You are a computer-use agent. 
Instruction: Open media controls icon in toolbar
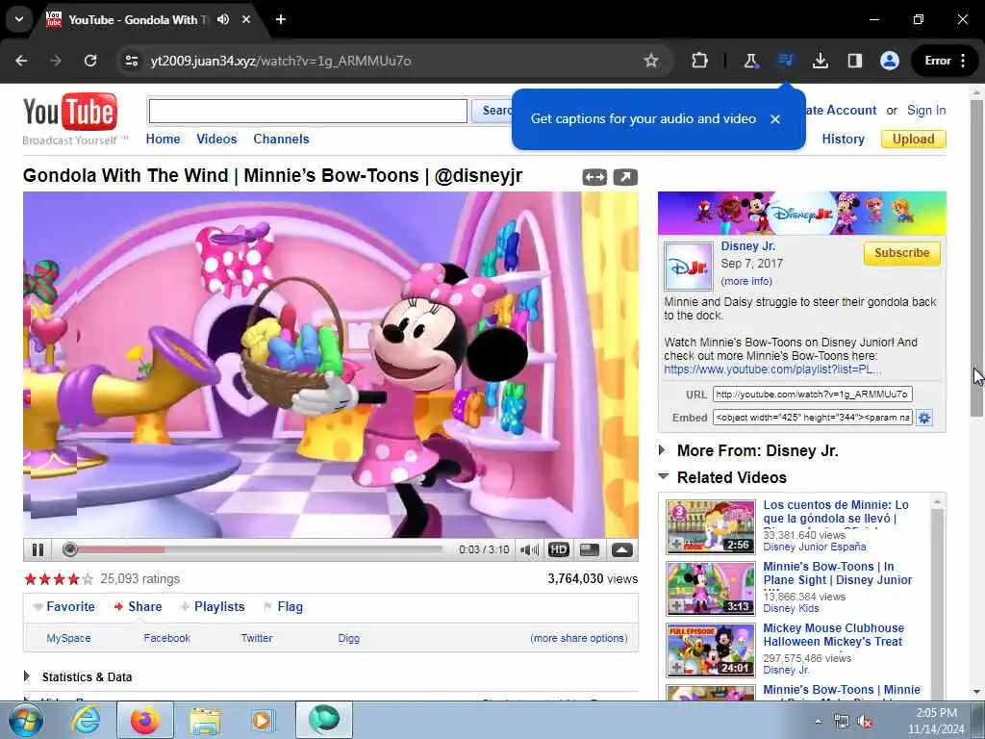(785, 61)
